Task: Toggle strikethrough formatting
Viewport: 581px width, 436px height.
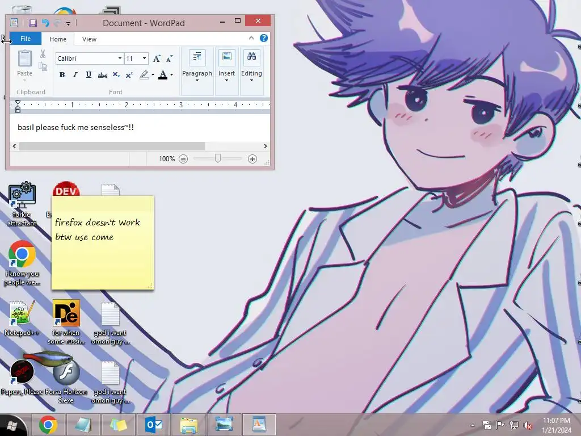Action: click(102, 75)
